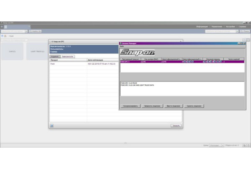Select the Издания tab

pyautogui.click(x=55, y=56)
